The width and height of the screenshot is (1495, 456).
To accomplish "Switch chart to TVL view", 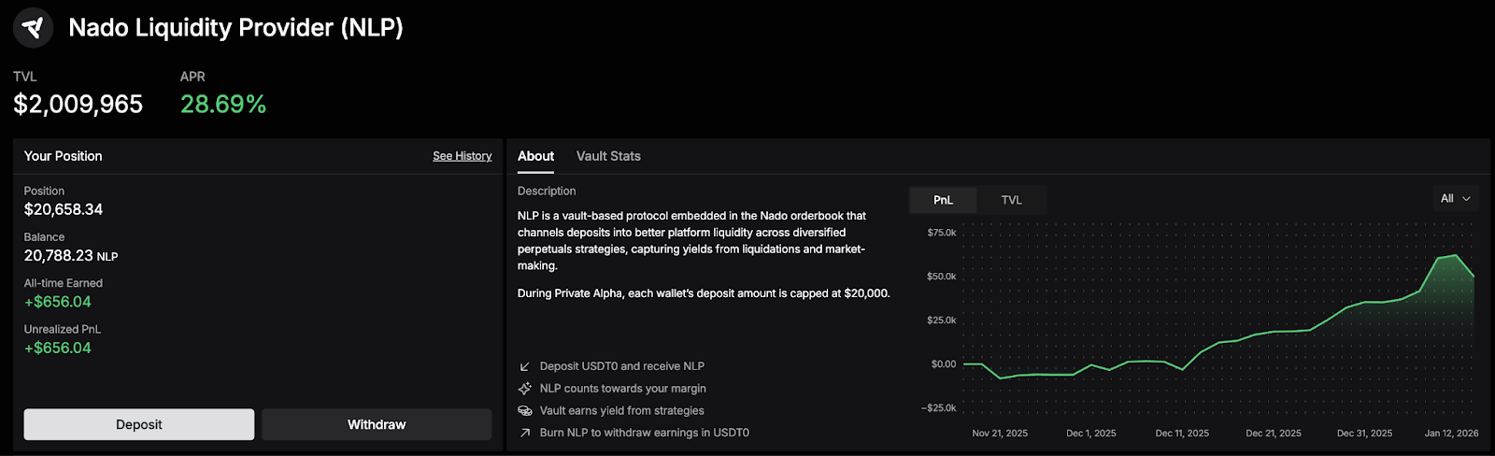I will 1012,200.
